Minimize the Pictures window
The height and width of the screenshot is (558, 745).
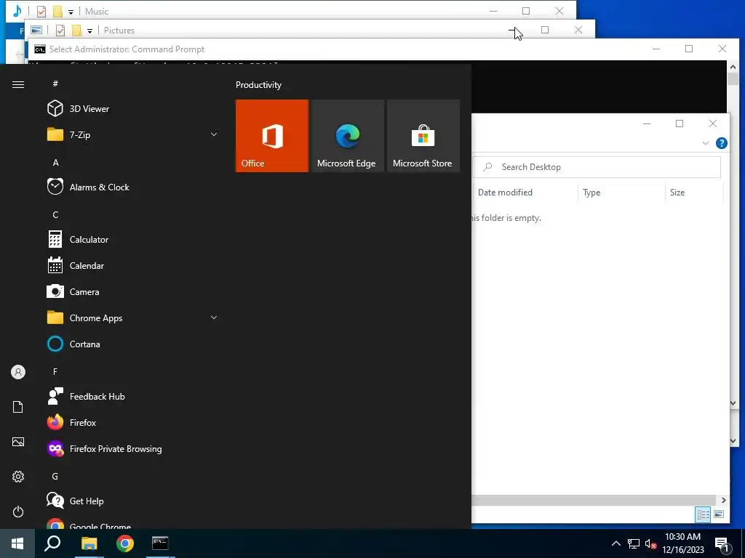pyautogui.click(x=514, y=31)
